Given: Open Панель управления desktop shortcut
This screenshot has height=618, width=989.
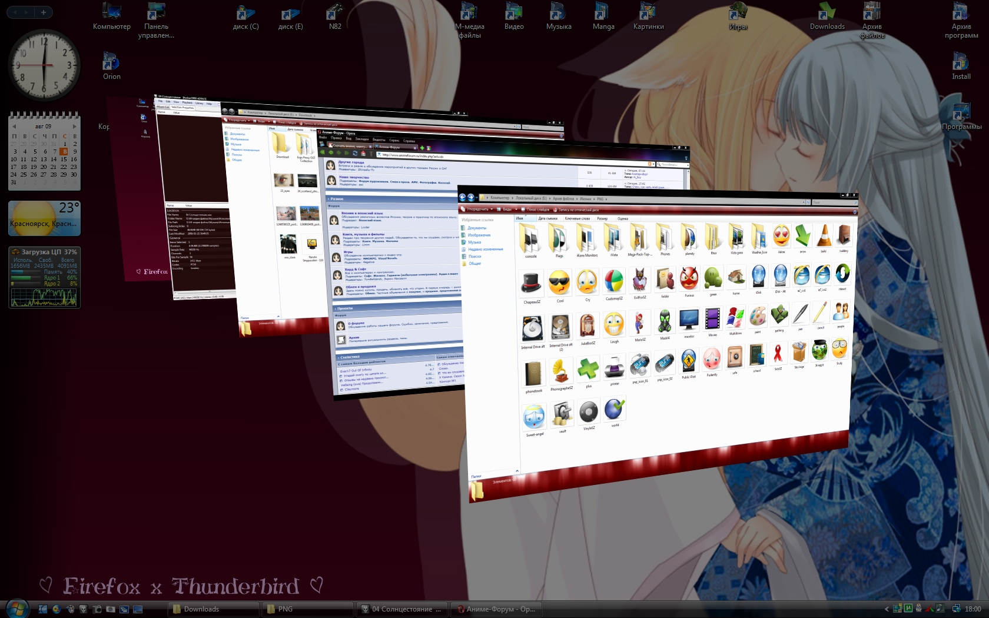Looking at the screenshot, I should [x=156, y=21].
